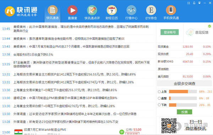Click the 盘整 6% poll result bar
Image resolution: width=213 pixels, height=135 pixels.
[183, 98]
